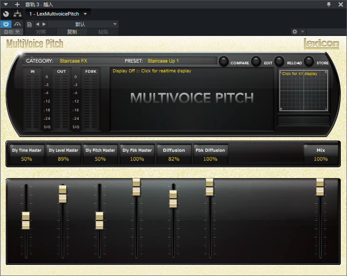Click the 复制 copy button

coord(72,32)
